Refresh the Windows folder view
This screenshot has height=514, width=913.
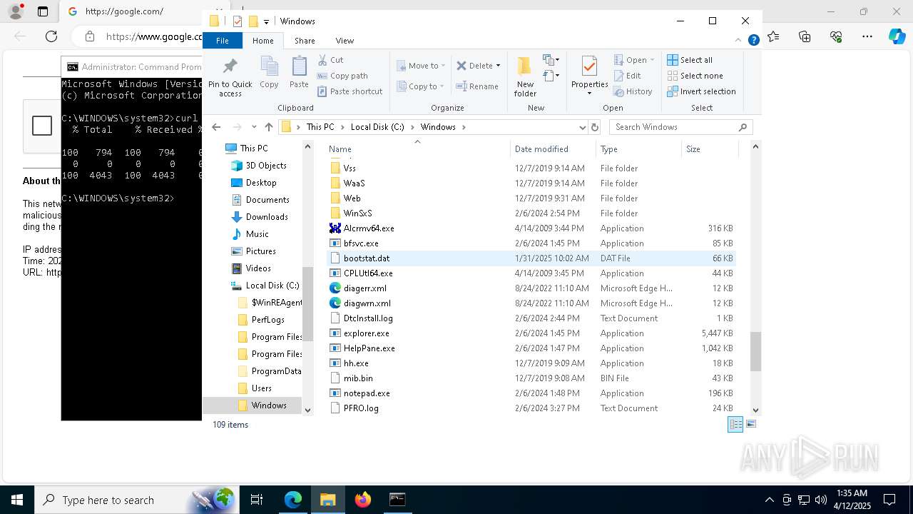coord(595,127)
